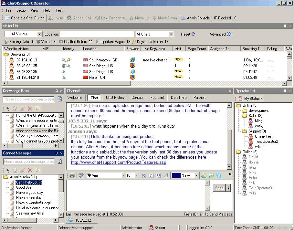294x231 pixels.
Task: Open the Setup menu
Action: coord(21,10)
